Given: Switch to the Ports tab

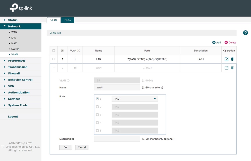Looking at the screenshot, I should [67, 20].
